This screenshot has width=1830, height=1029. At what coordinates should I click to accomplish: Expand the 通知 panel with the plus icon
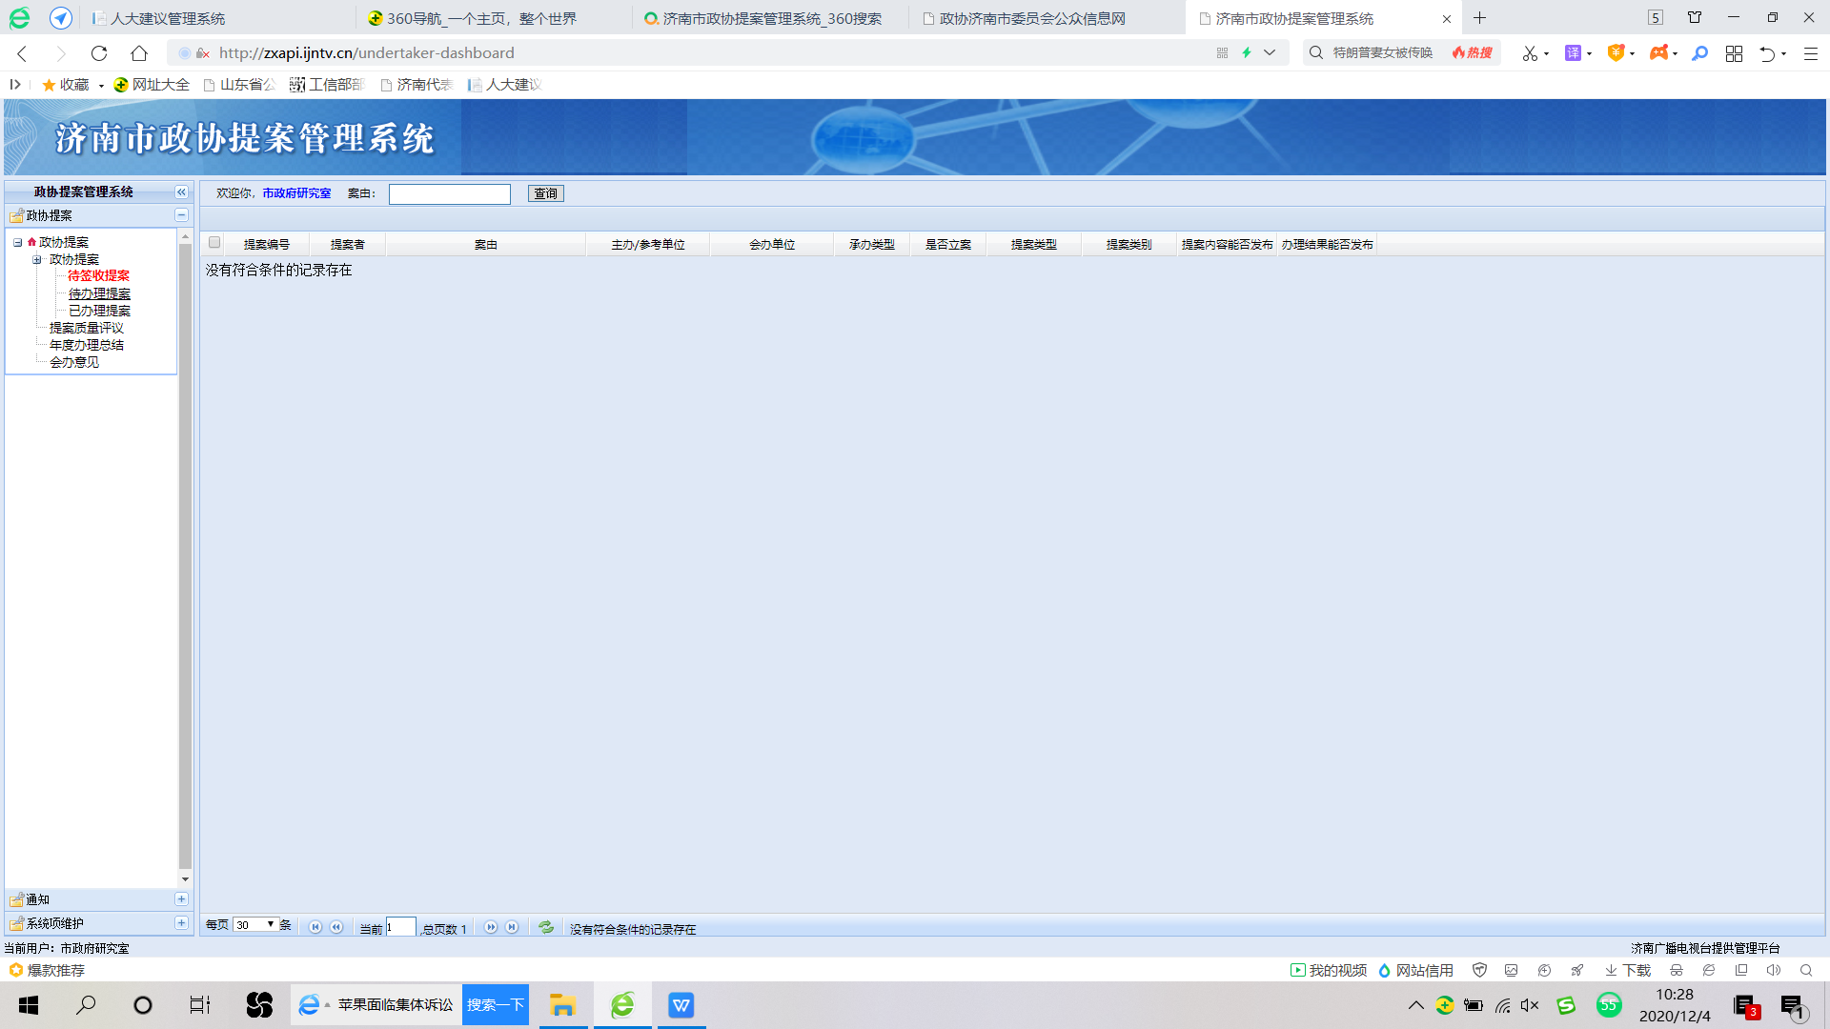[x=181, y=899]
